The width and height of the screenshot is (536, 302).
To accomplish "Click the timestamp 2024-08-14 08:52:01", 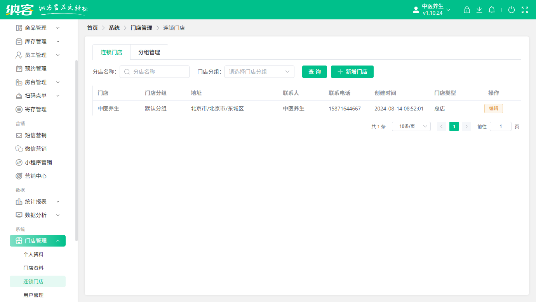I will (x=399, y=109).
